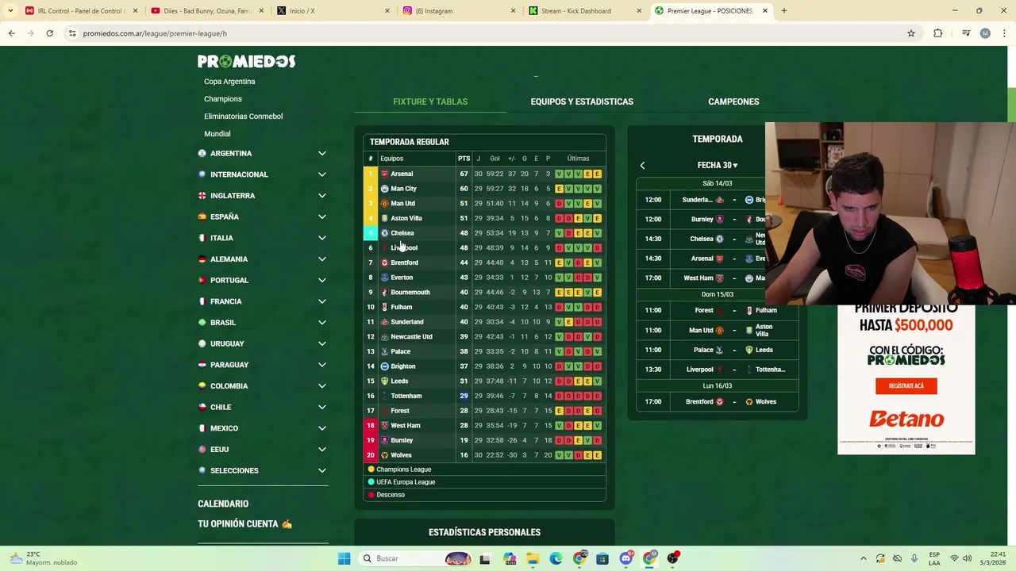Screen dimensions: 1016x571
Task: Open Windows Start menu
Action: tap(344, 558)
